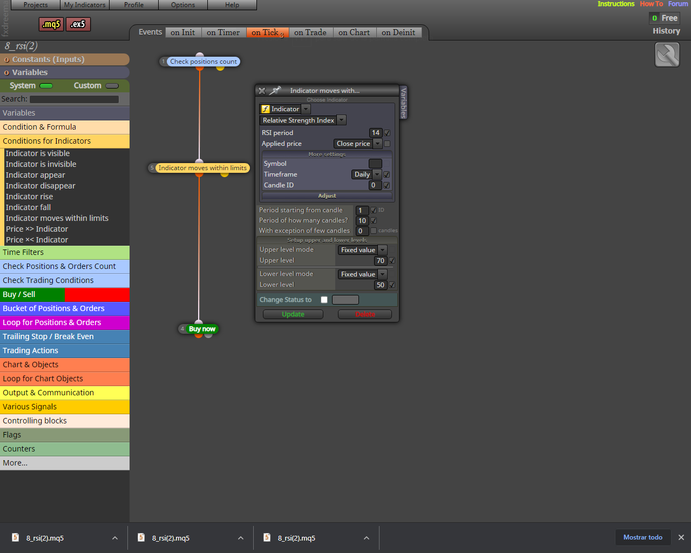The image size is (691, 553).
Task: Open the Instructions link
Action: click(x=616, y=4)
